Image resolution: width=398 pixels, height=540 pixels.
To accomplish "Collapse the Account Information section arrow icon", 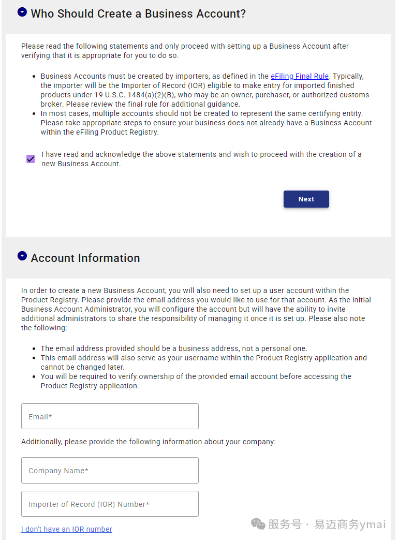I will tap(22, 256).
